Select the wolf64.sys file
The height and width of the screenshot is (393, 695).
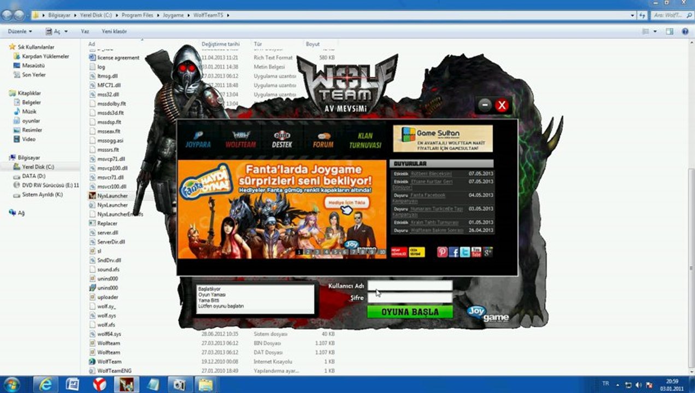point(109,334)
